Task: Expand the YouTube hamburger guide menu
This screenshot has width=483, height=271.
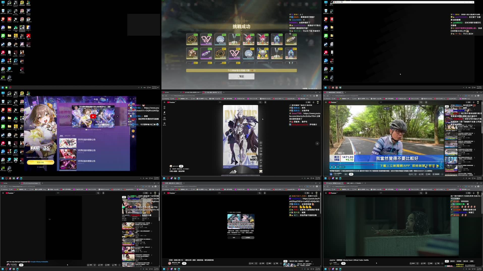Action: [164, 102]
